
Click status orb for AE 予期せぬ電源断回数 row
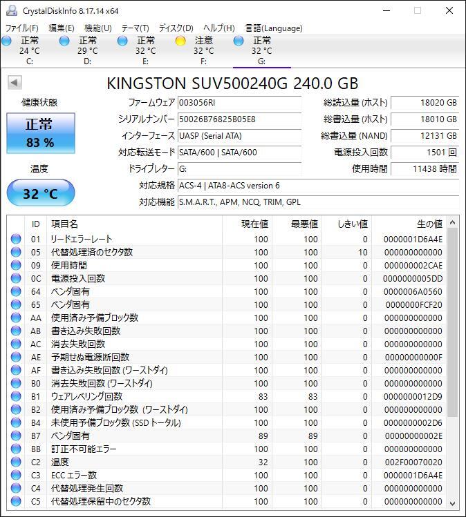(x=16, y=357)
